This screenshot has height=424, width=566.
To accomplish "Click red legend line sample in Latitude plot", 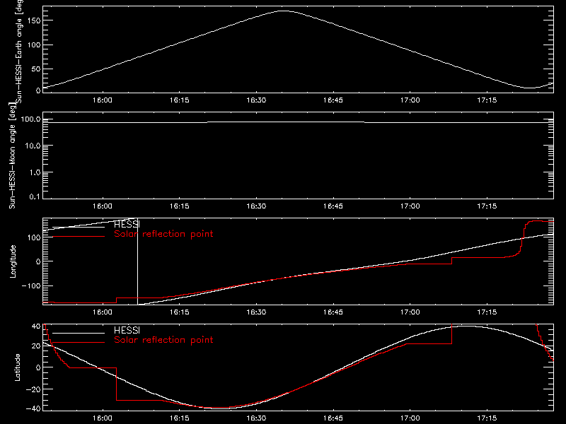I will (x=79, y=342).
